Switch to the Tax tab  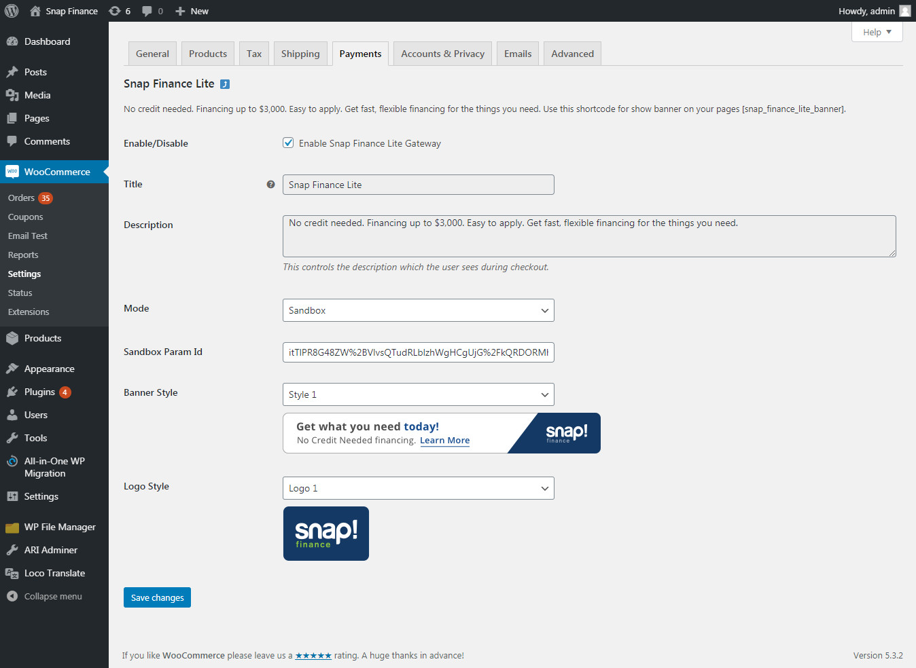point(254,54)
